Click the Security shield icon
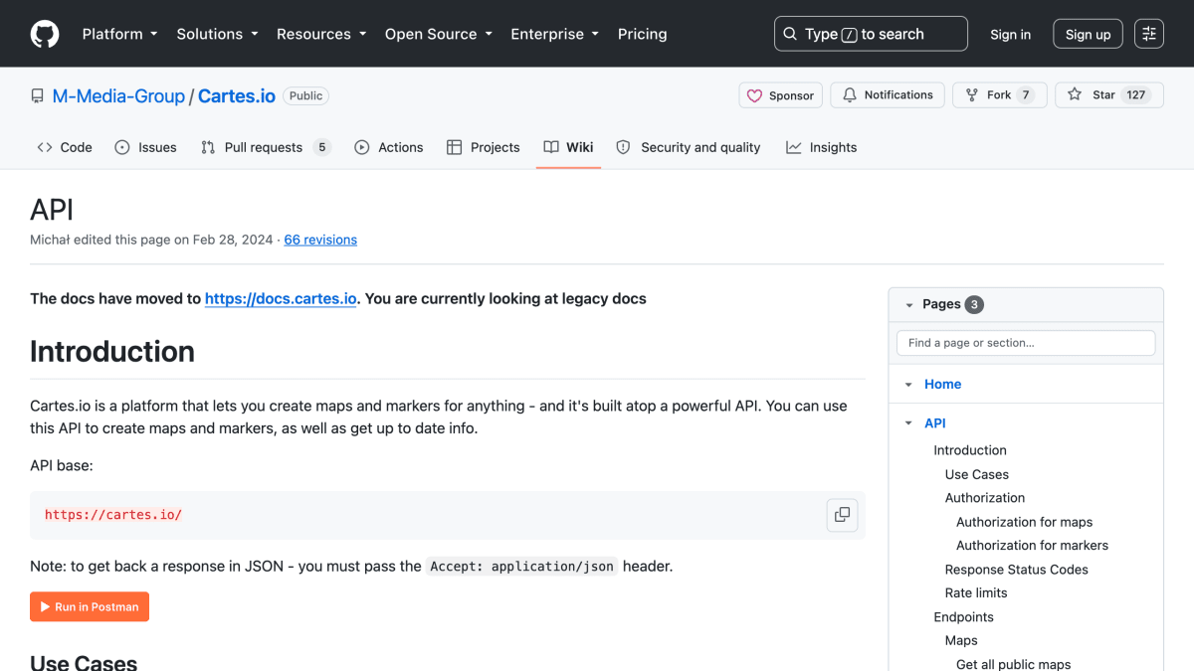 pyautogui.click(x=623, y=147)
